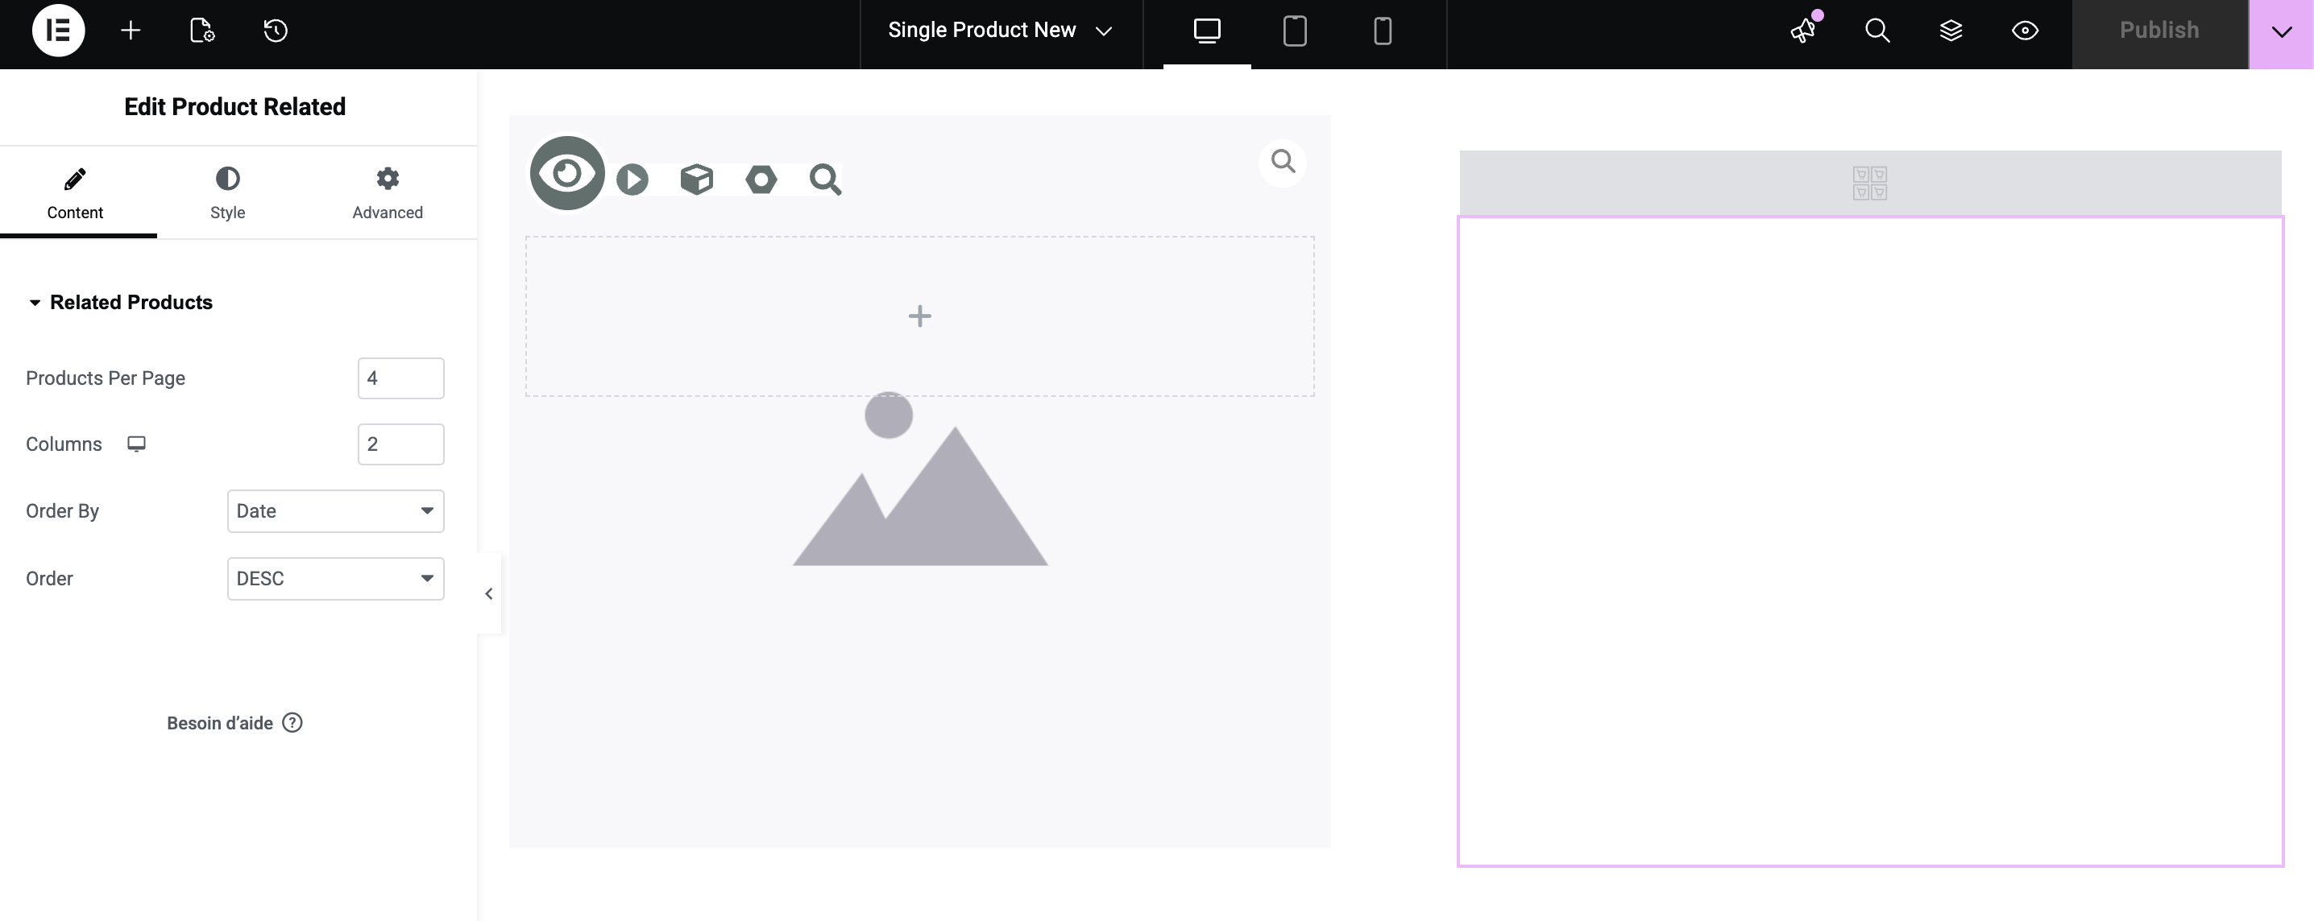Open the Single Product New dropdown
This screenshot has width=2314, height=921.
pos(1000,31)
